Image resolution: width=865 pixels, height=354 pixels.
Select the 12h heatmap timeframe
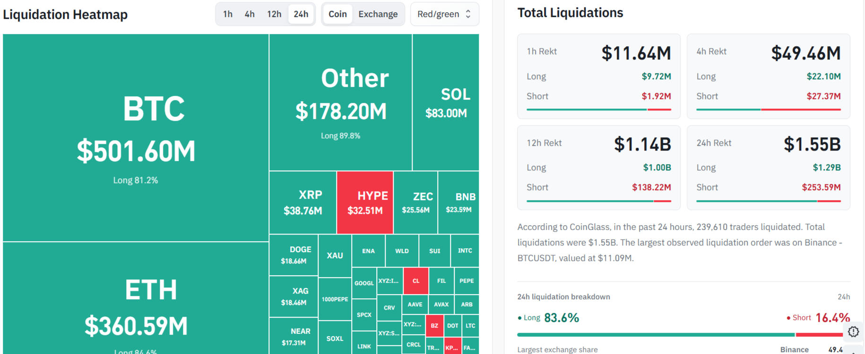(274, 14)
